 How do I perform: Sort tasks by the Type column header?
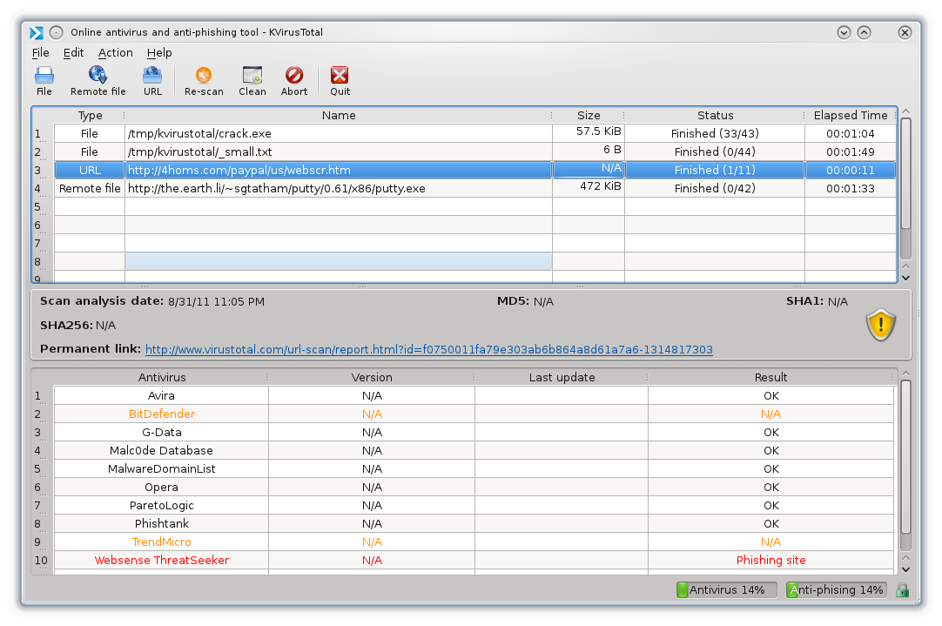coord(91,115)
